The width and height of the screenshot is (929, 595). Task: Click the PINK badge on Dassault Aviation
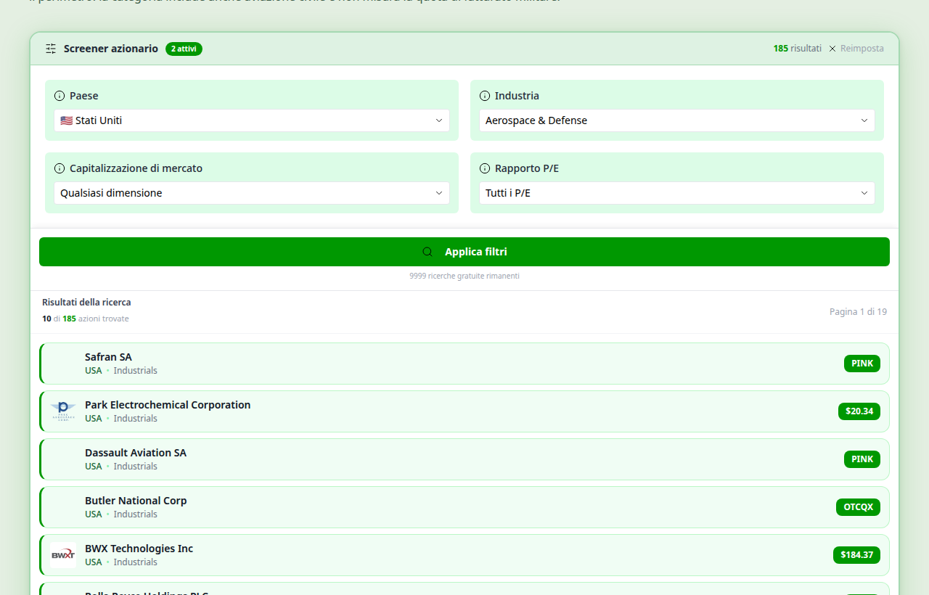pyautogui.click(x=862, y=459)
